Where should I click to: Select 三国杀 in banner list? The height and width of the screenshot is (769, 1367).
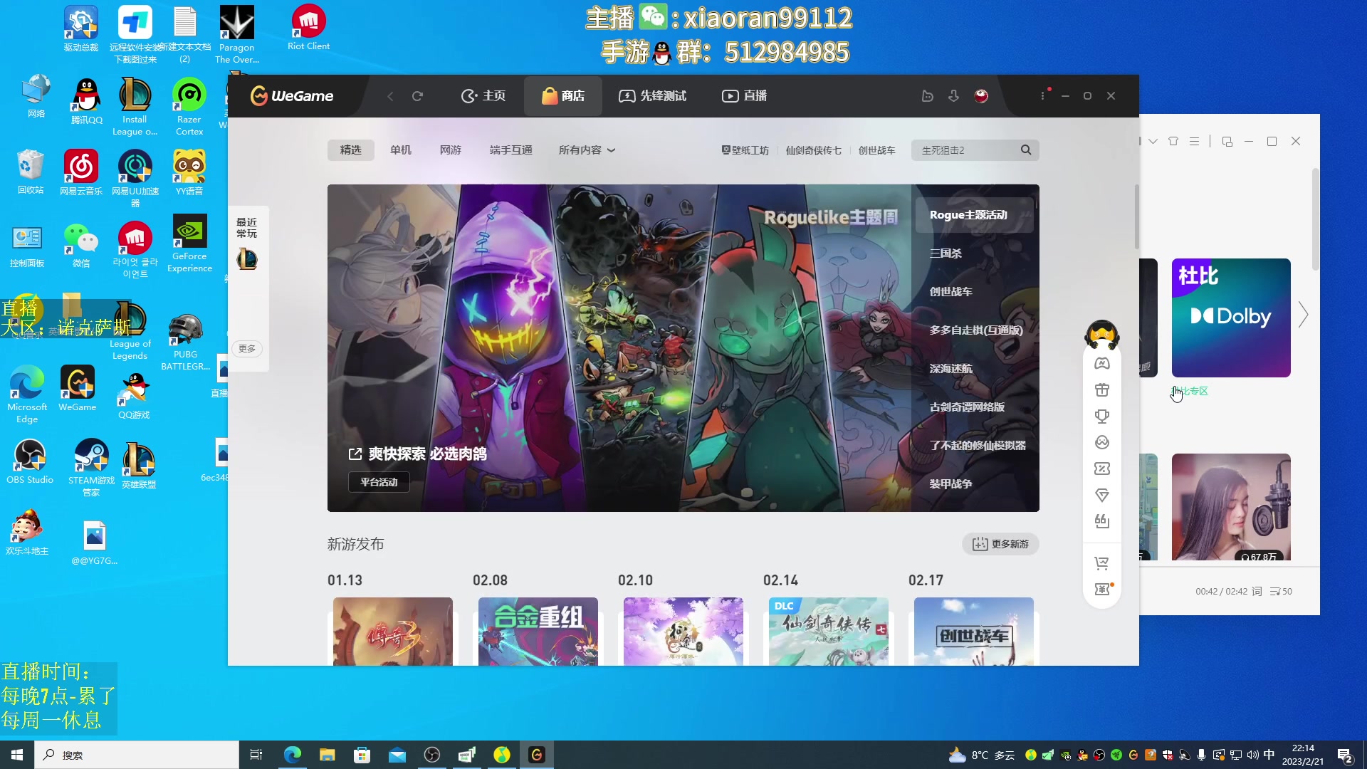click(946, 253)
